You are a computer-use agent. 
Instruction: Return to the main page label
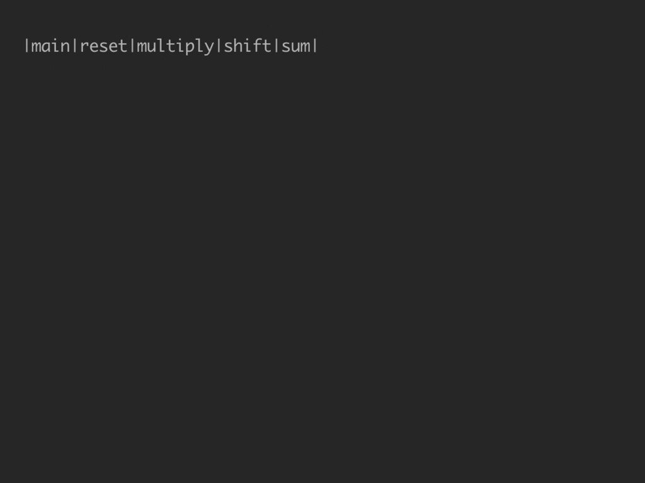50,46
